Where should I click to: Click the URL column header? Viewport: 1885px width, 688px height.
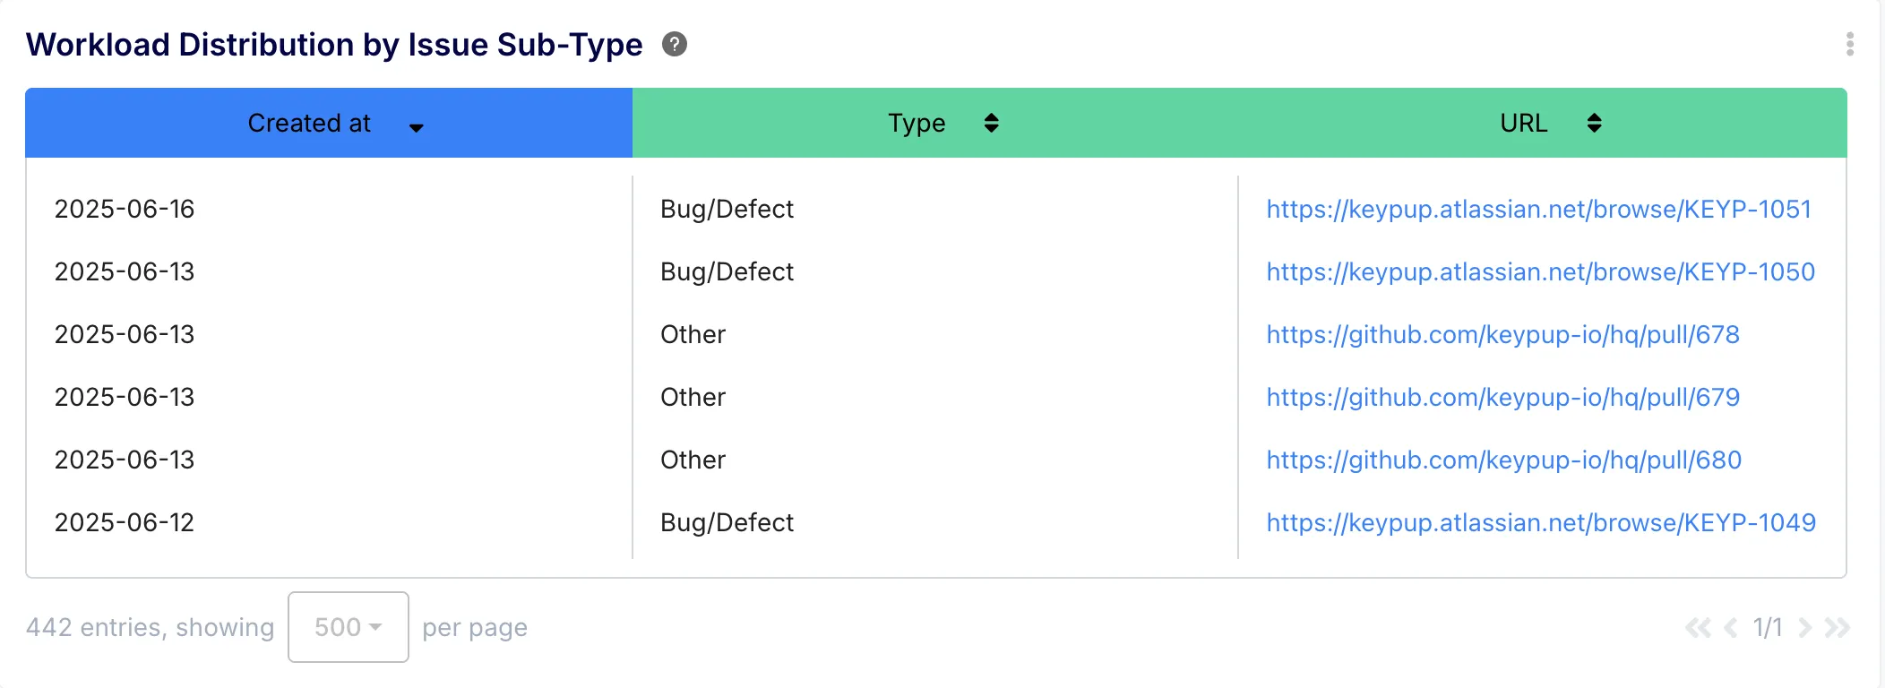tap(1523, 123)
